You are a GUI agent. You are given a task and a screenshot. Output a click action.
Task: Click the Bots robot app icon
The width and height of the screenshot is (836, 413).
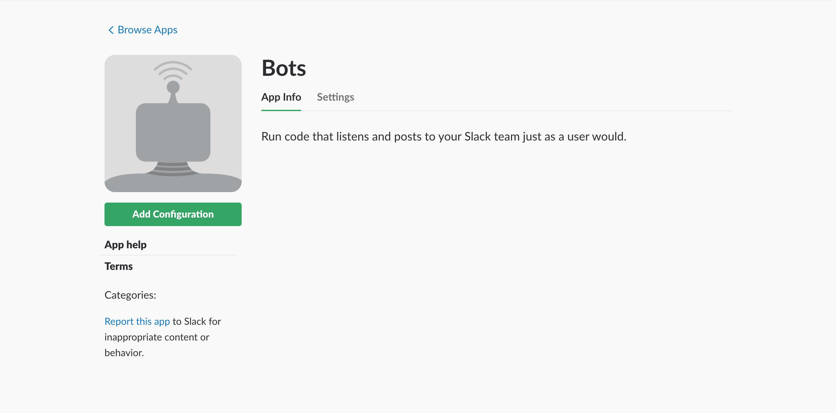click(173, 124)
